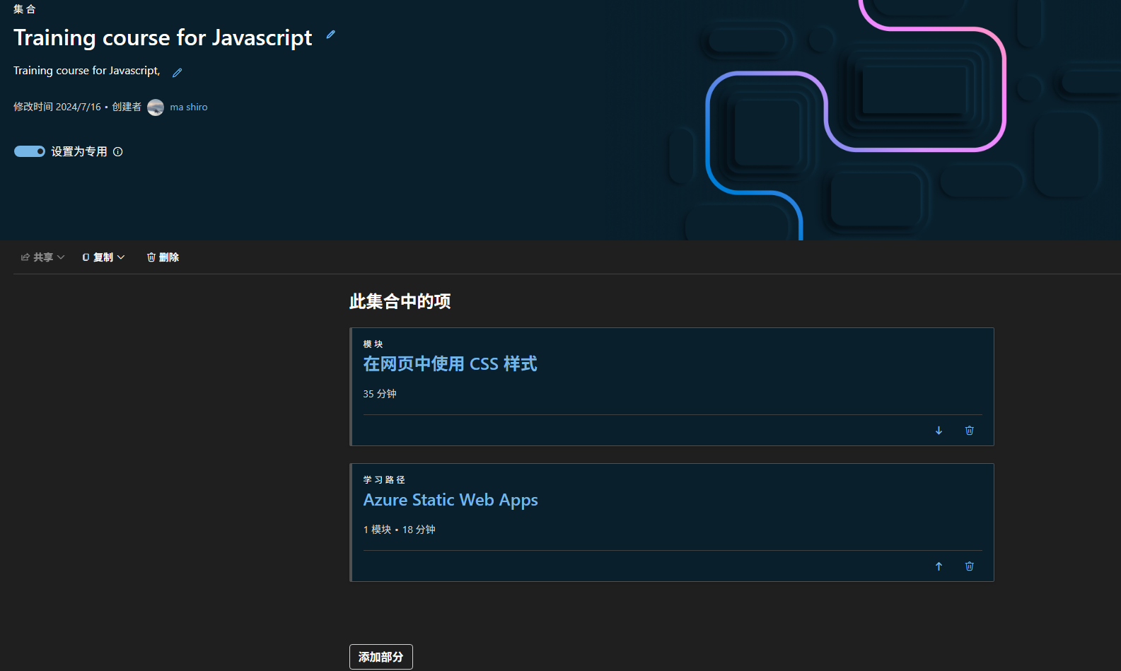Click the 删除 delete collection button
The height and width of the screenshot is (671, 1121).
163,257
